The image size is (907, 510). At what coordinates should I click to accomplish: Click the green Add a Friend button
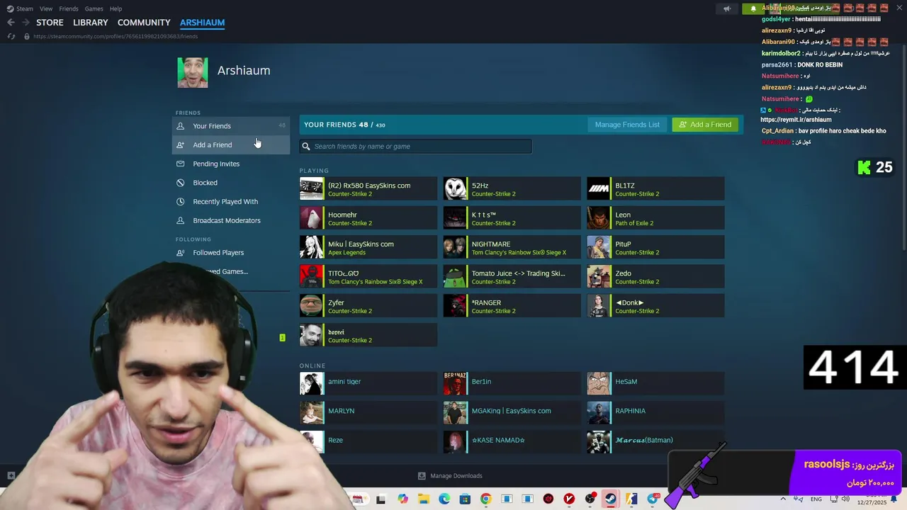pyautogui.click(x=705, y=125)
